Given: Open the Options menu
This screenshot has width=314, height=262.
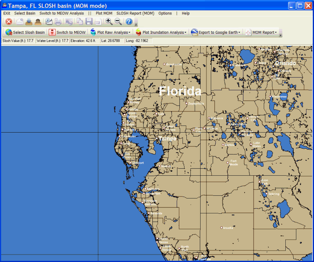Looking at the screenshot, I should [x=165, y=13].
